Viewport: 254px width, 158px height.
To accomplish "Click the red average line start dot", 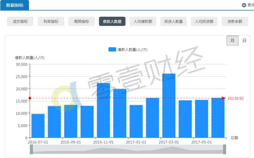I will 30,98.
